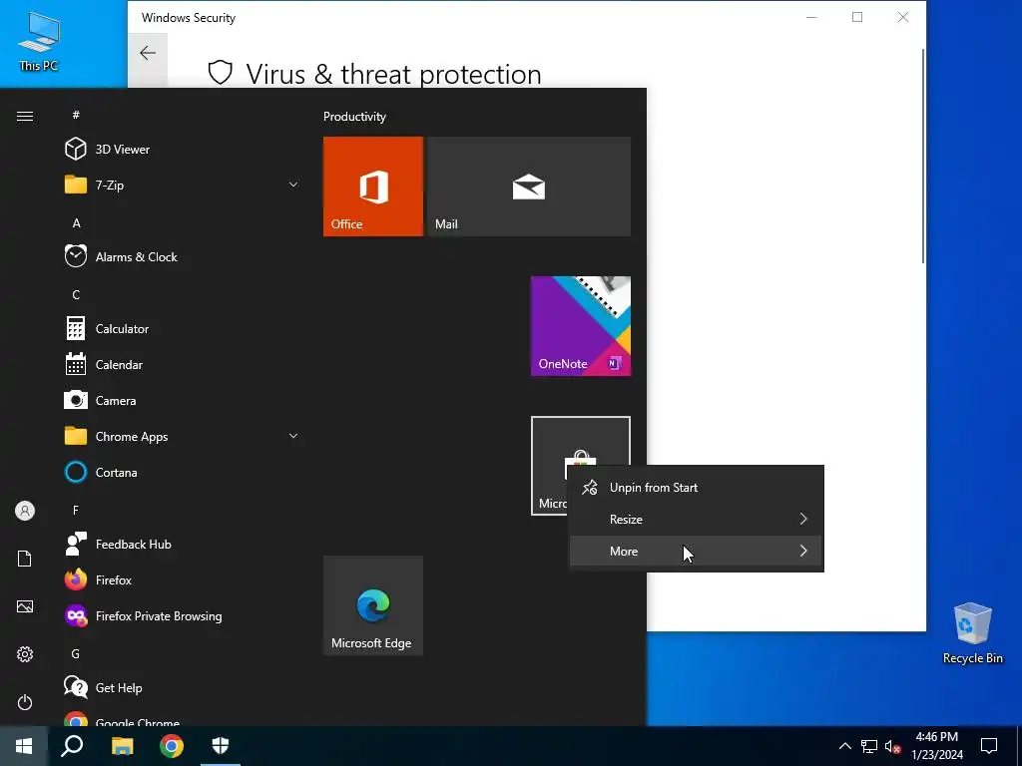This screenshot has width=1022, height=766.
Task: Launch Google Chrome from taskbar
Action: tap(172, 746)
